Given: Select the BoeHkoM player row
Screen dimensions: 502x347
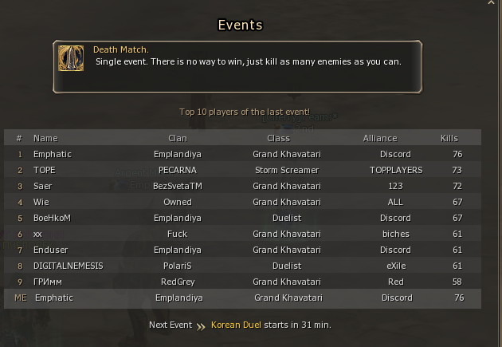Looking at the screenshot, I should point(52,218).
